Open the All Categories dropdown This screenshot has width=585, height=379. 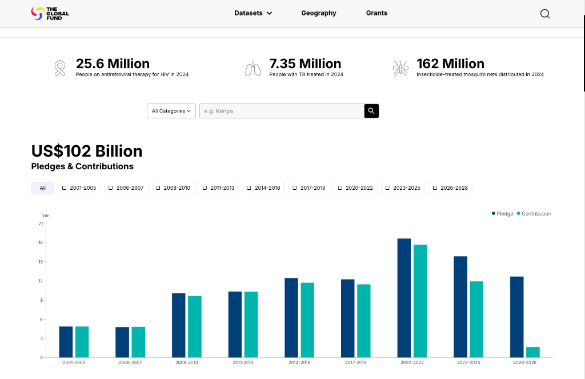(171, 111)
